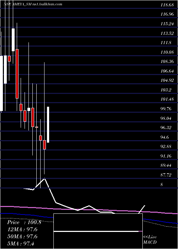Click the 98.04 price axis label
Viewport: 178px width, 249px height.
tap(166, 118)
